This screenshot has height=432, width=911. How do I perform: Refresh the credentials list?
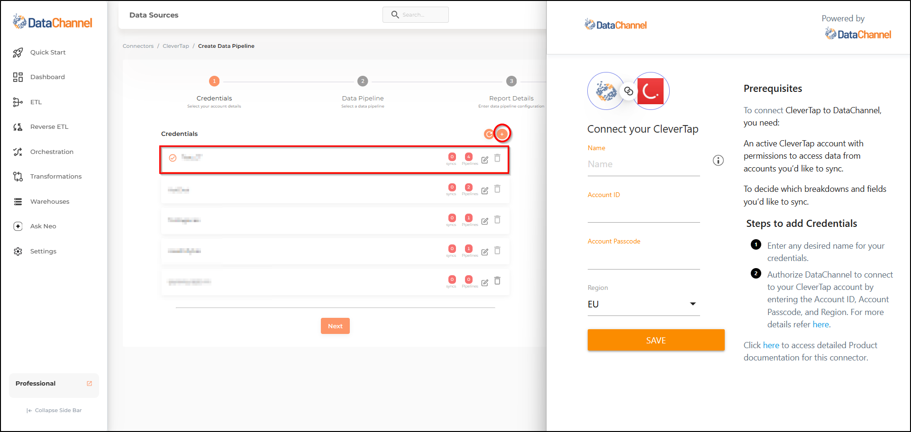tap(489, 134)
